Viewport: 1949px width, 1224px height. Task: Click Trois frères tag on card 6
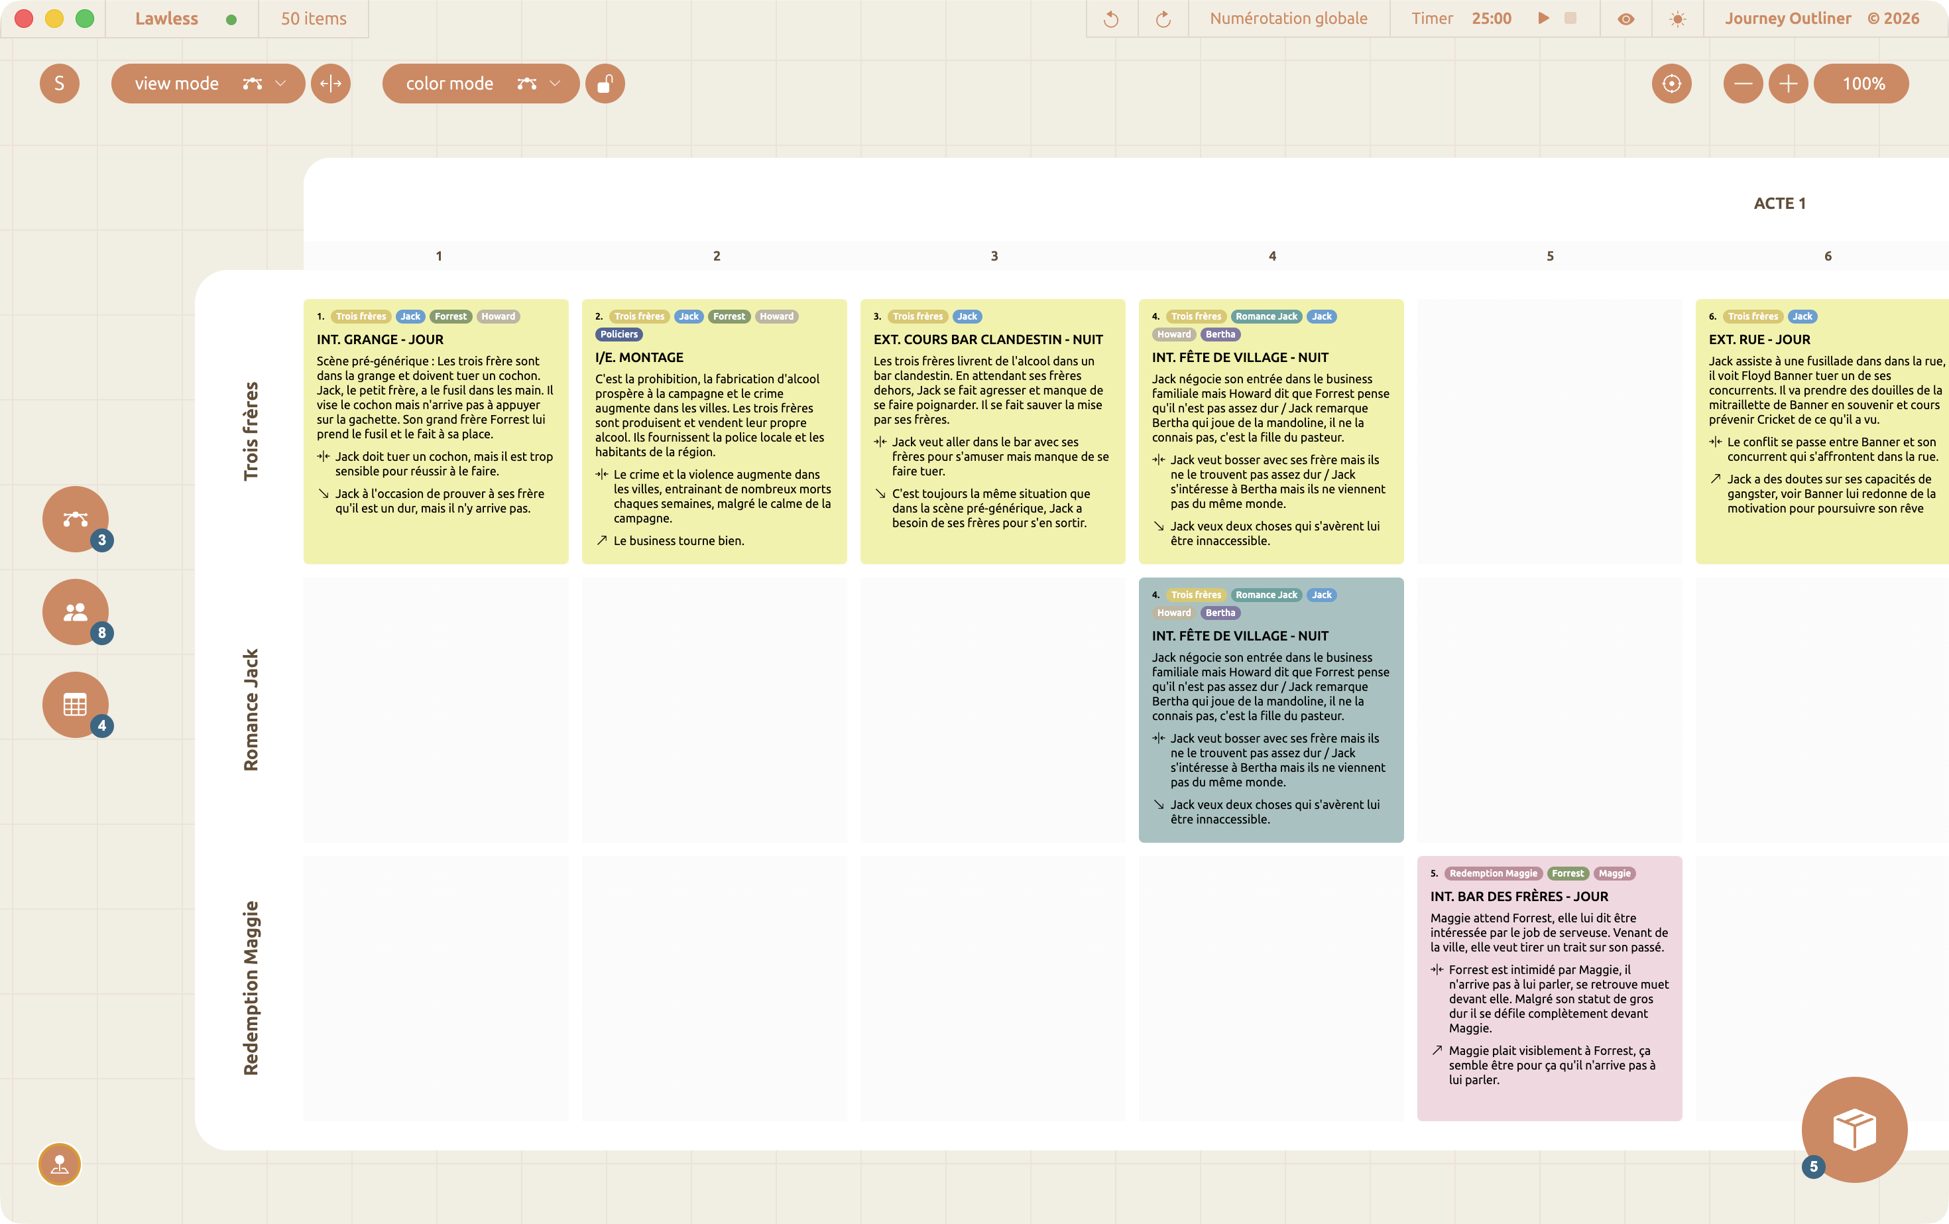coord(1752,316)
